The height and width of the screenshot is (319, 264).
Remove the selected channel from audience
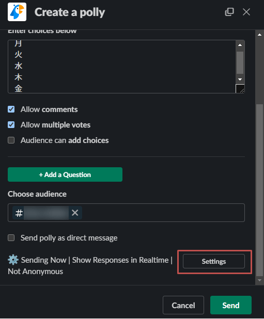tap(75, 213)
